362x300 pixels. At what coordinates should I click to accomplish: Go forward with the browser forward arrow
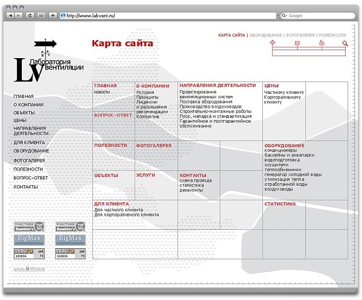click(18, 15)
